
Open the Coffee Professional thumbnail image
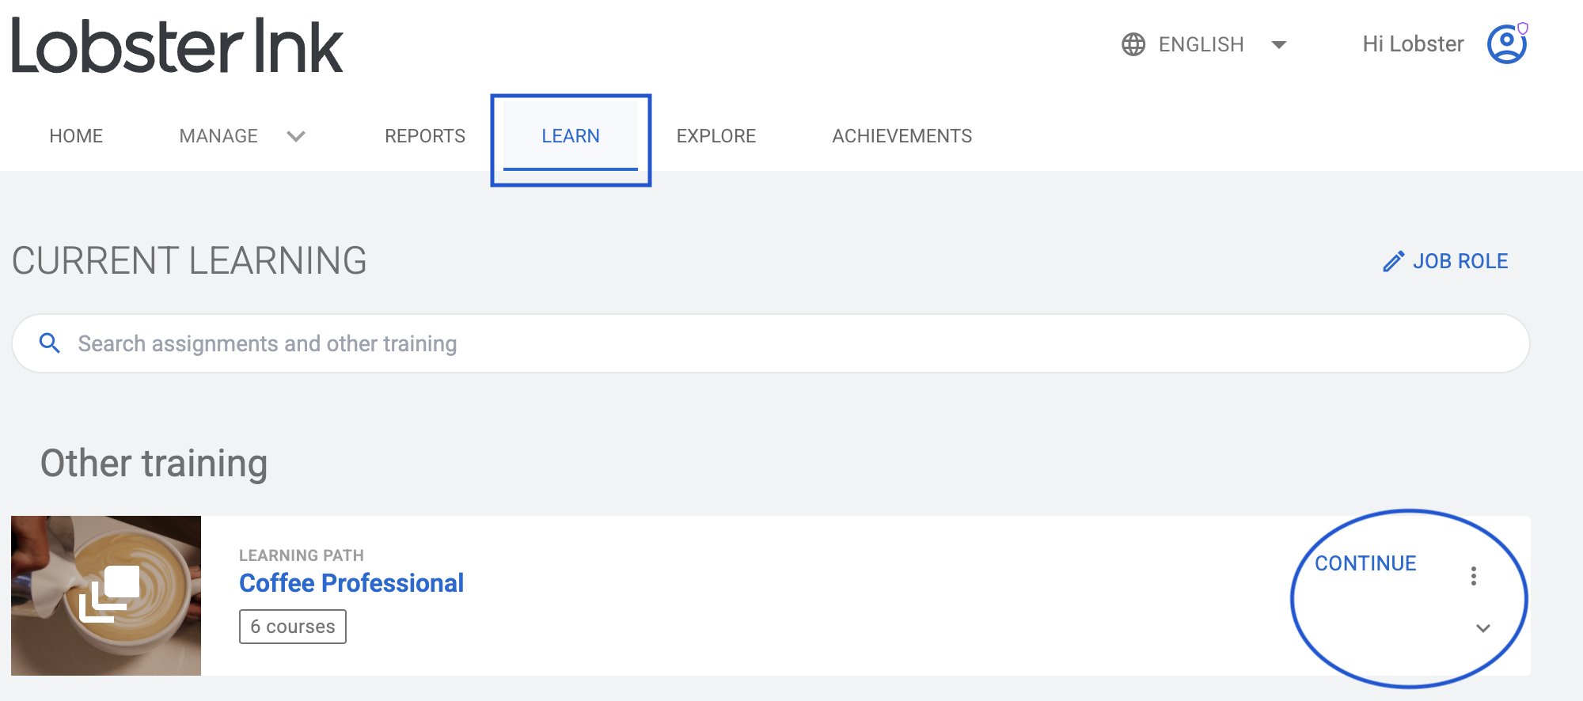[x=106, y=596]
